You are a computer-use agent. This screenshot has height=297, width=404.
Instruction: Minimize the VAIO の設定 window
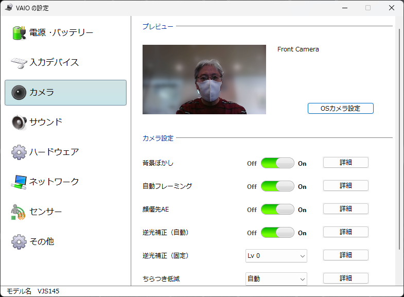coord(345,8)
